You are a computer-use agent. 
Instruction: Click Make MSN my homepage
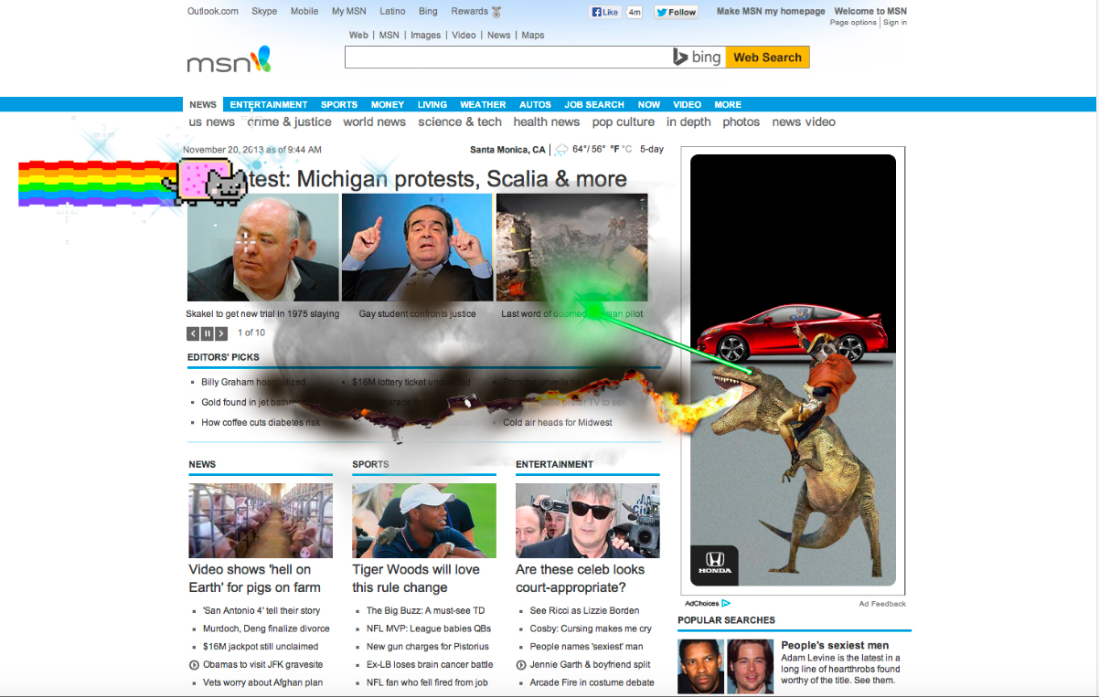pyautogui.click(x=771, y=11)
